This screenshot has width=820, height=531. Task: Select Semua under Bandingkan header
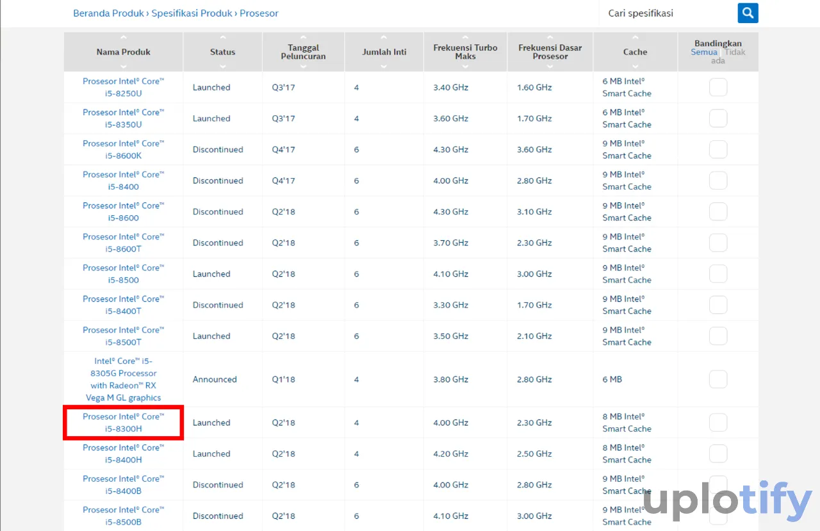point(704,52)
